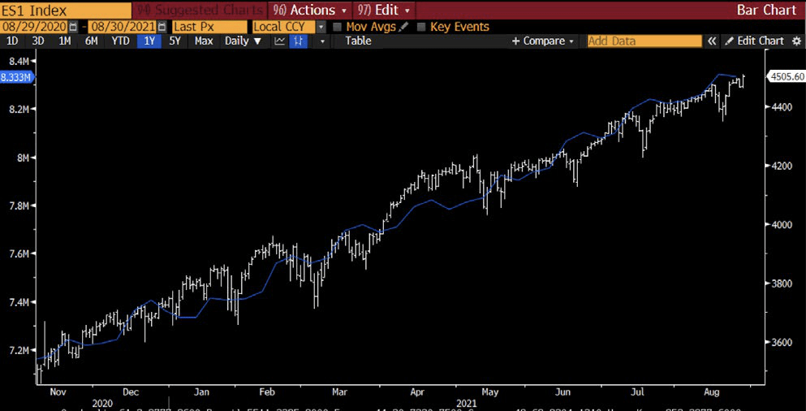Collapse panel with double chevron icon
Image resolution: width=806 pixels, height=411 pixels.
pos(713,41)
